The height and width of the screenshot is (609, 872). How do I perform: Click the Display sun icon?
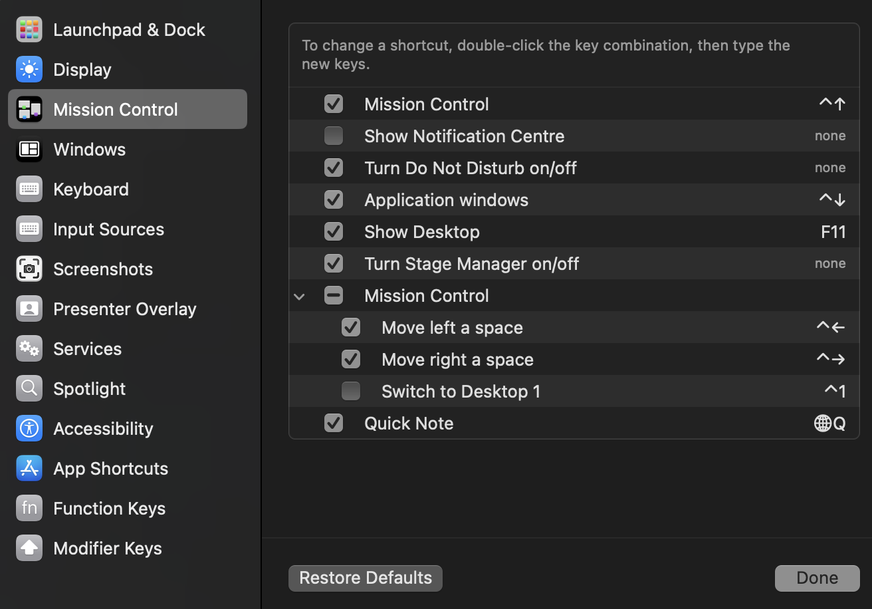(29, 70)
